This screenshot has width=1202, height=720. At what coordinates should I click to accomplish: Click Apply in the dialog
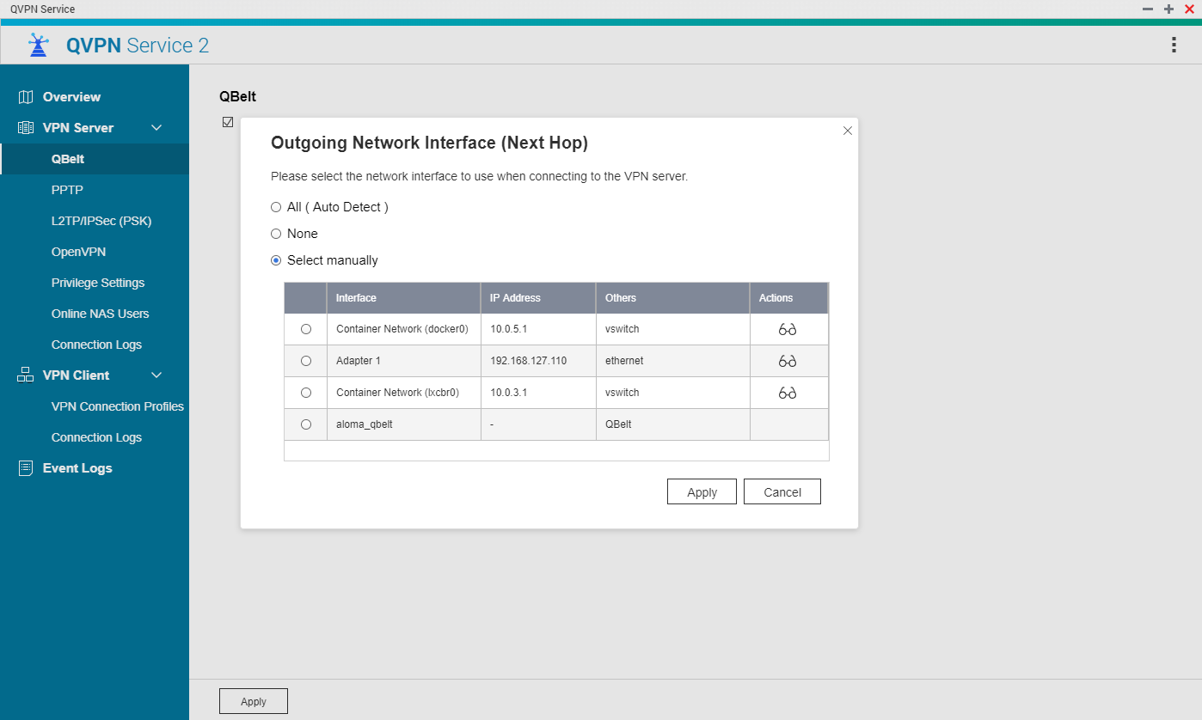702,492
